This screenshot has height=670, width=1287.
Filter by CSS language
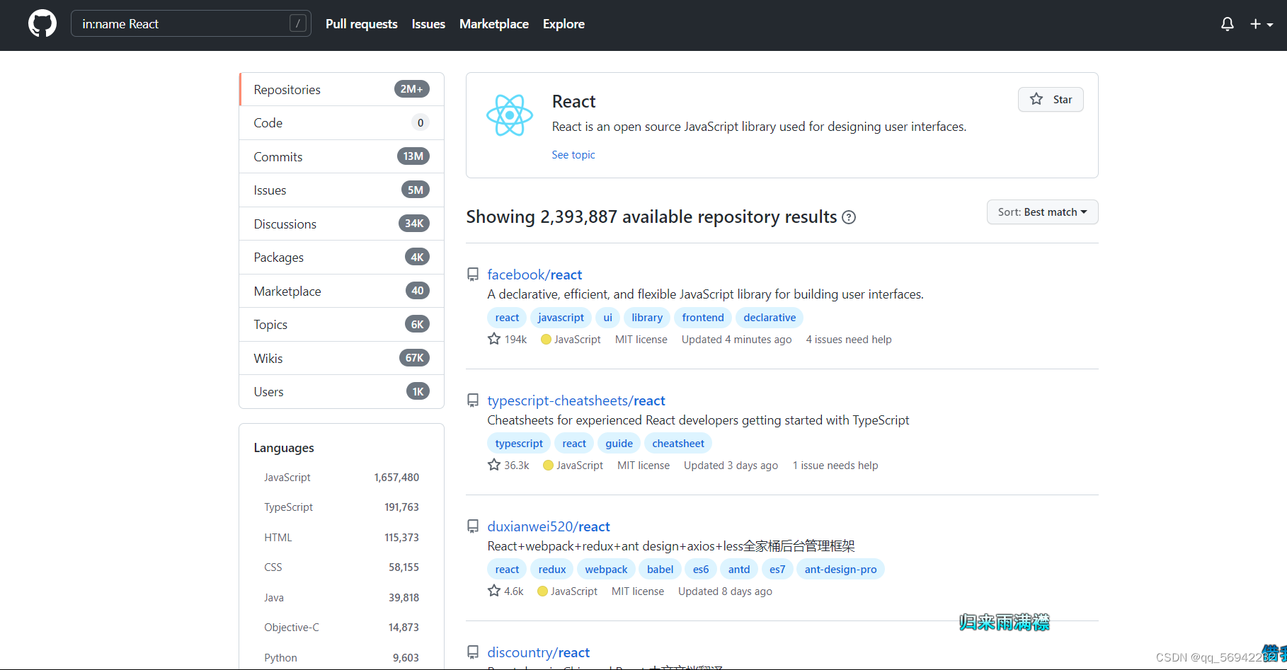[x=341, y=567]
